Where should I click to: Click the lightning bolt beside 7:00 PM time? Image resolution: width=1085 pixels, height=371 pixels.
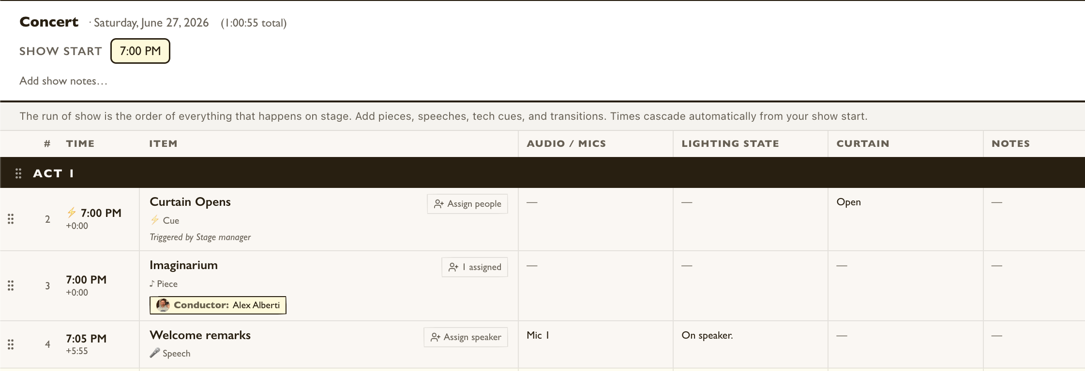[x=72, y=213]
